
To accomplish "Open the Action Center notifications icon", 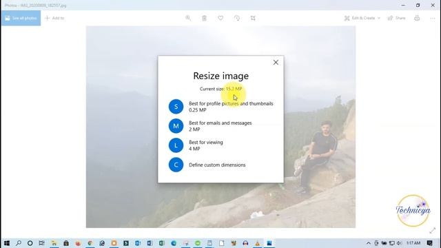I will click(x=429, y=243).
